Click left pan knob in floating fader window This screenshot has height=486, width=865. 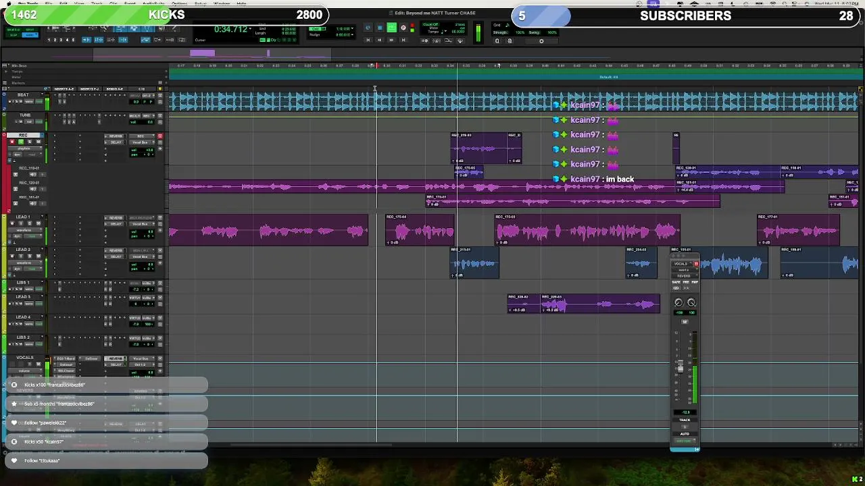click(678, 302)
